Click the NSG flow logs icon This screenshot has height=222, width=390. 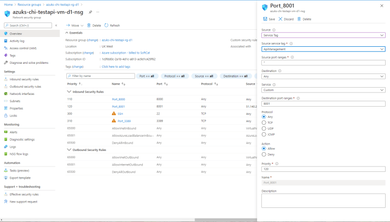(x=6, y=154)
